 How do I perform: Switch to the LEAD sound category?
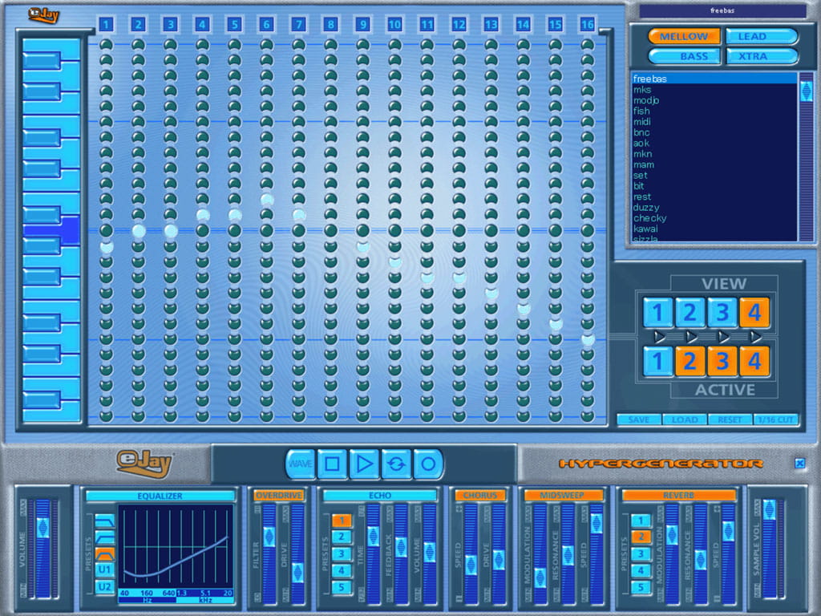[x=762, y=36]
